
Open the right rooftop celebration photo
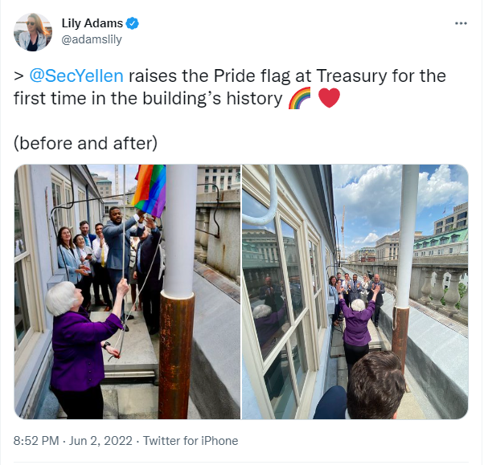[x=355, y=292]
